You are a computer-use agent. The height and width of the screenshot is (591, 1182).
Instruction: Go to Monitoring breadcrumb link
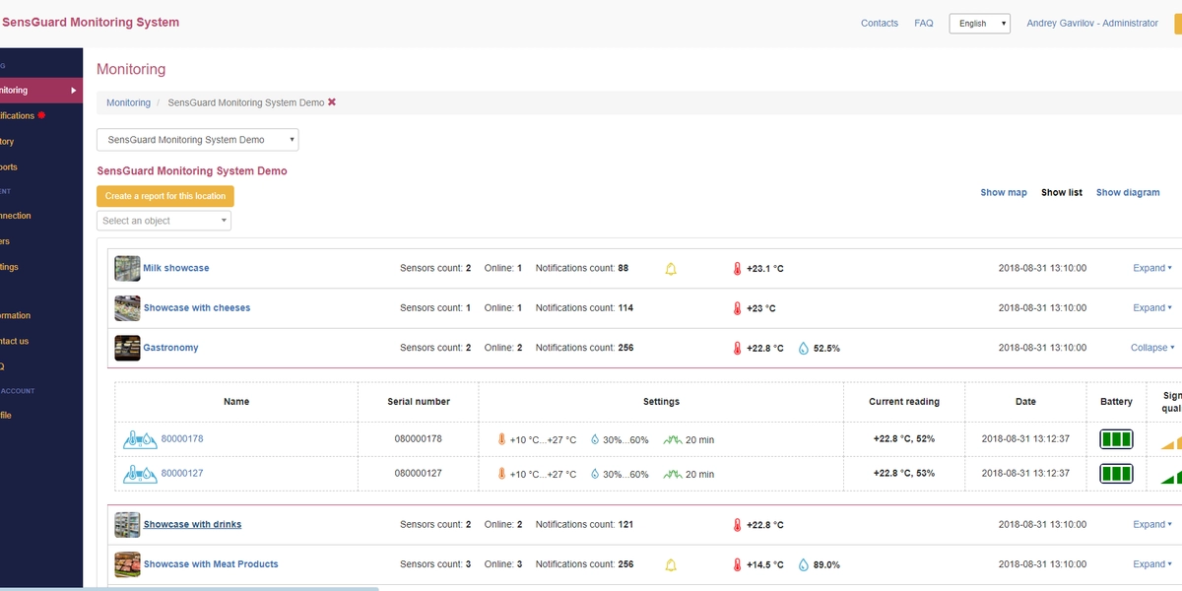[x=128, y=102]
